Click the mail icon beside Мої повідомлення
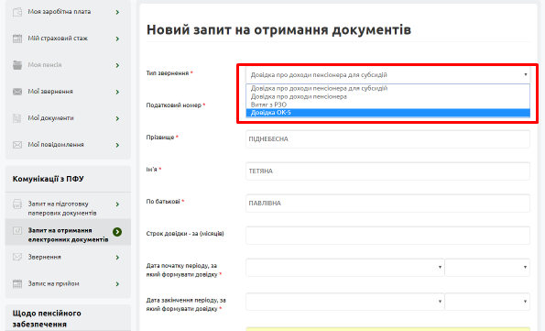The image size is (545, 331). pos(17,145)
